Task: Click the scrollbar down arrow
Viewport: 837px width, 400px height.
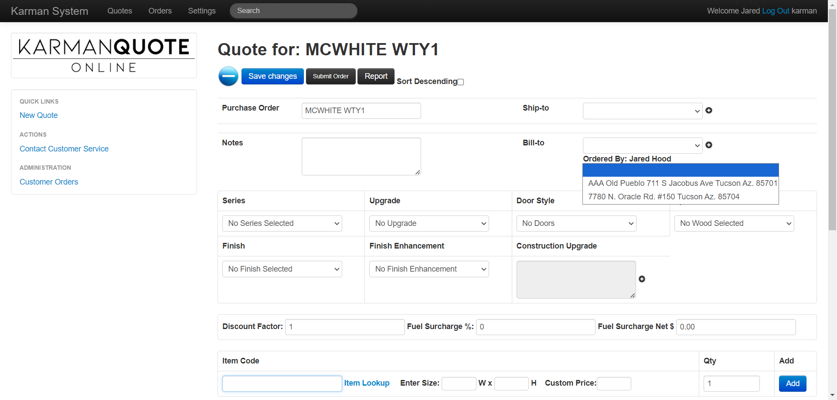Action: 832,395
